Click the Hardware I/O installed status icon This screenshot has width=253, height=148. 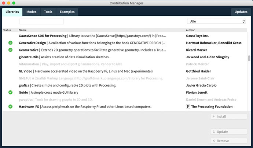click(x=11, y=107)
